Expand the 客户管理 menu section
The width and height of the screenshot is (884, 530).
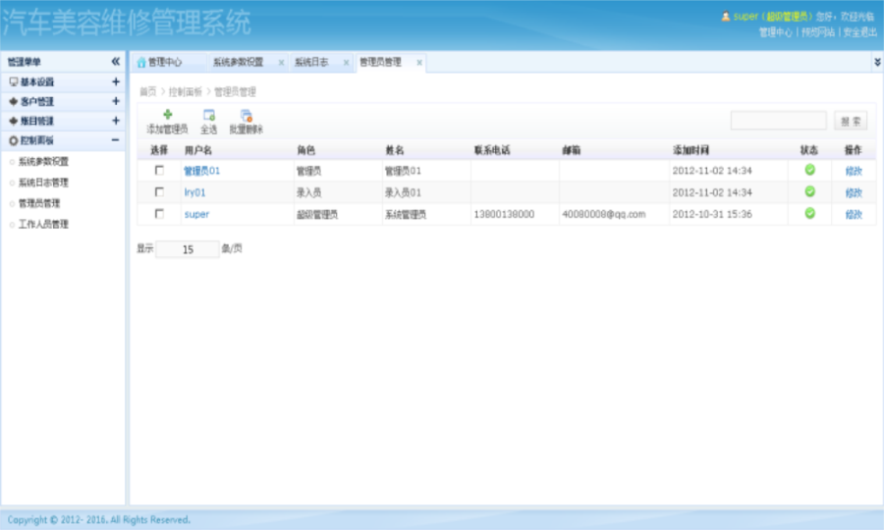(x=115, y=101)
